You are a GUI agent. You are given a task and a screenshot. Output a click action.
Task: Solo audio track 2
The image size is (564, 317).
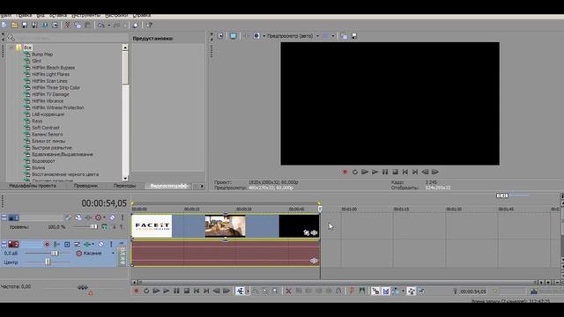pyautogui.click(x=111, y=245)
